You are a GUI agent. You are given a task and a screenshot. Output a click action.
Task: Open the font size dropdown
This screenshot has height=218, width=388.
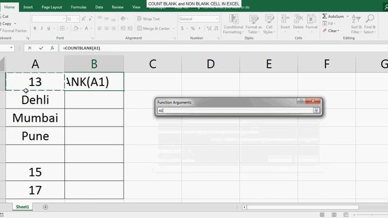(x=78, y=19)
